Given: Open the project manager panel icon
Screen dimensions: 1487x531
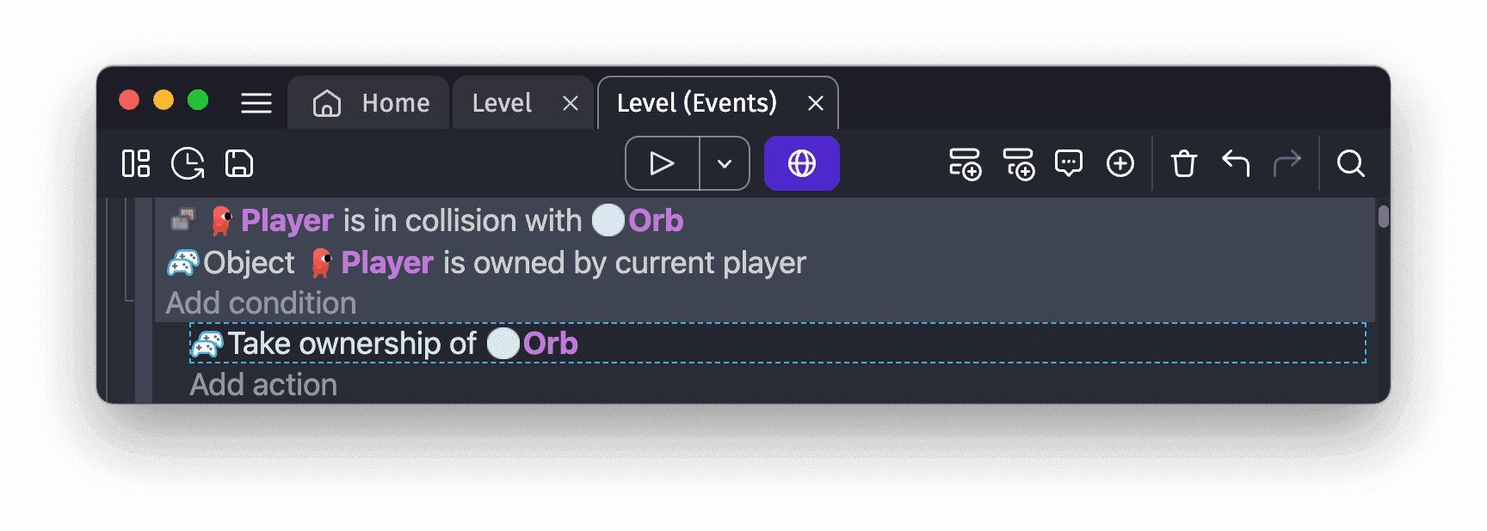Looking at the screenshot, I should point(136,163).
